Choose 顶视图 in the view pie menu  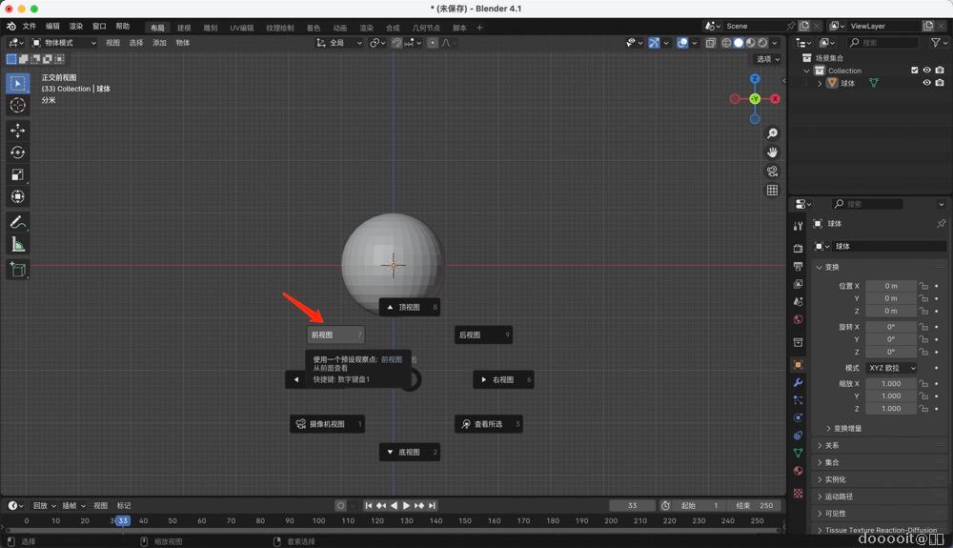(409, 307)
